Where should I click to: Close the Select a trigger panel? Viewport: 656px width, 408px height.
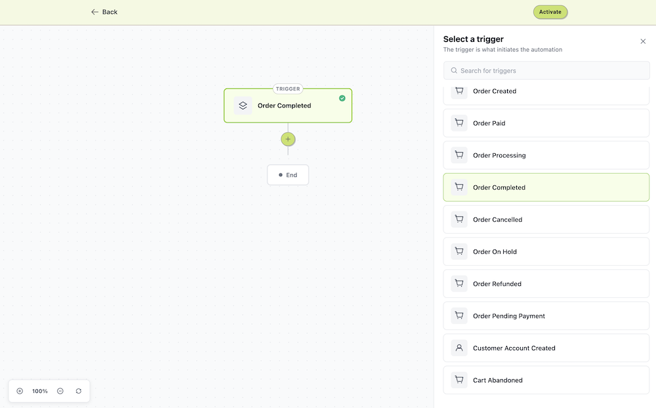643,41
